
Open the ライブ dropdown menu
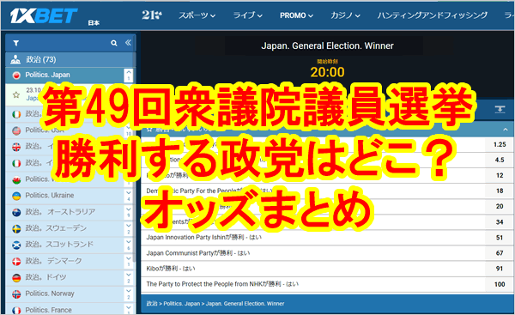tap(247, 15)
